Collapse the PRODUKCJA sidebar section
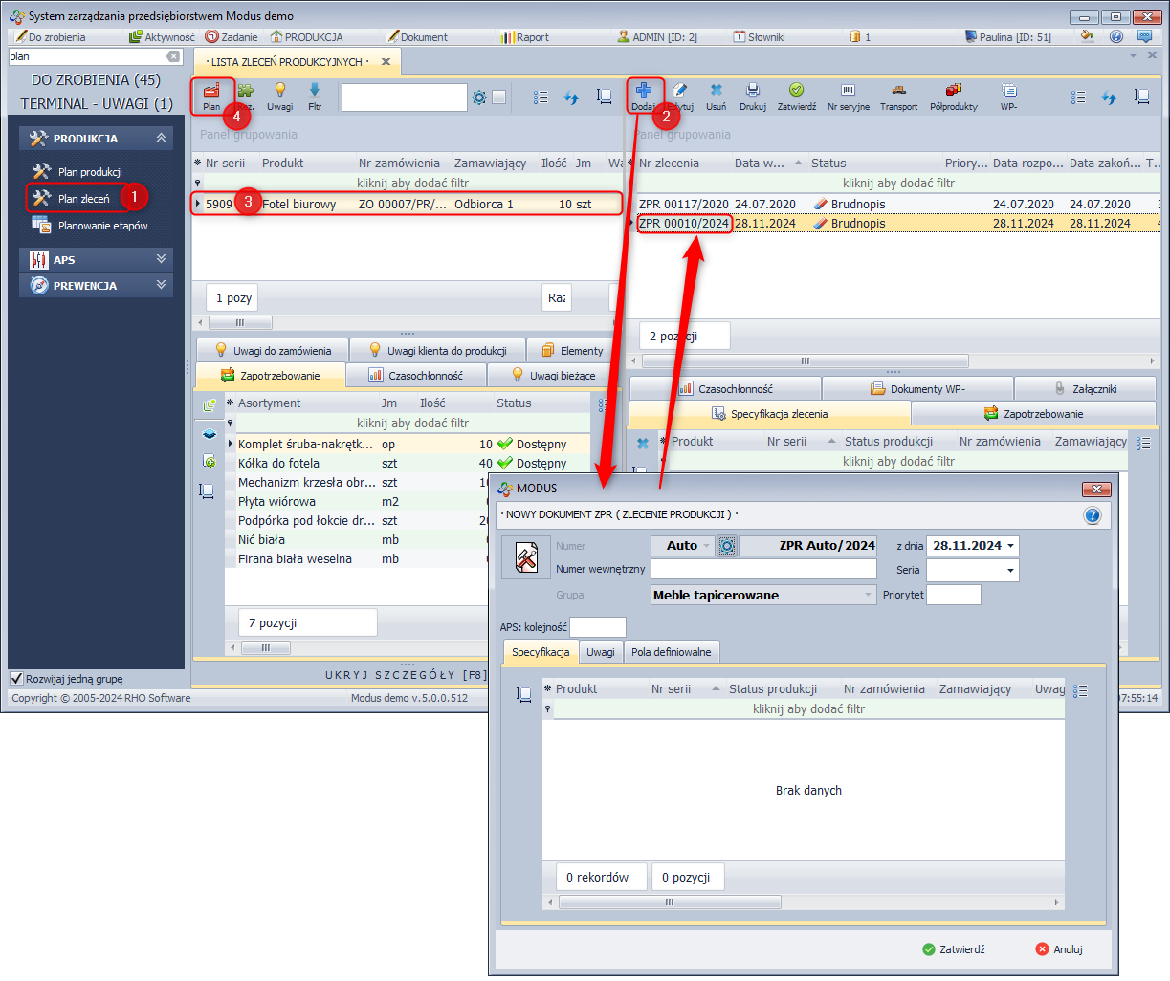 coord(161,139)
